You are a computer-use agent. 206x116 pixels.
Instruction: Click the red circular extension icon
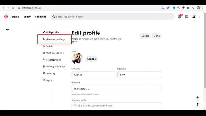pos(179,8)
